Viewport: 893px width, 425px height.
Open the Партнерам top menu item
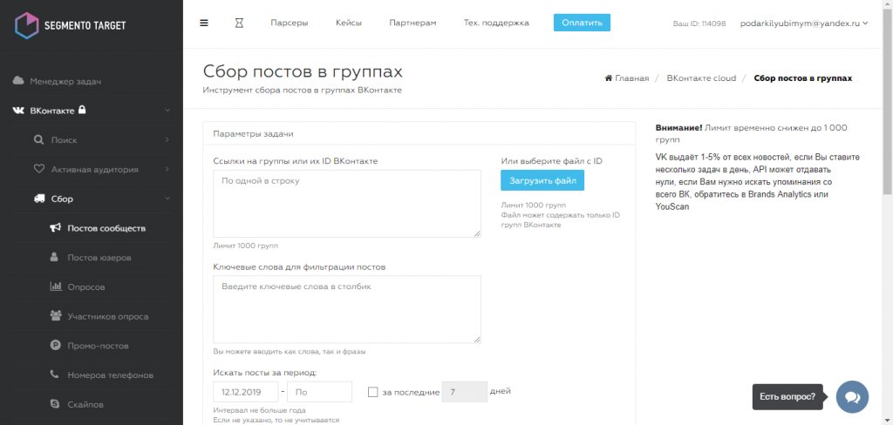412,24
